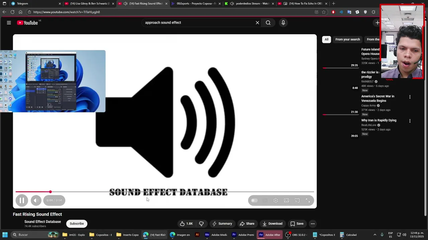This screenshot has height=240, width=428.
Task: Mute the video with the speaker icon
Action: coord(36,200)
